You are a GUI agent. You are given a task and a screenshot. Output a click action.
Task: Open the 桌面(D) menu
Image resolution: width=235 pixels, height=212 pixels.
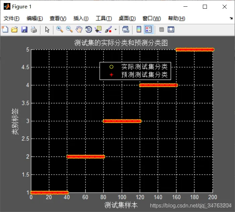[127, 18]
